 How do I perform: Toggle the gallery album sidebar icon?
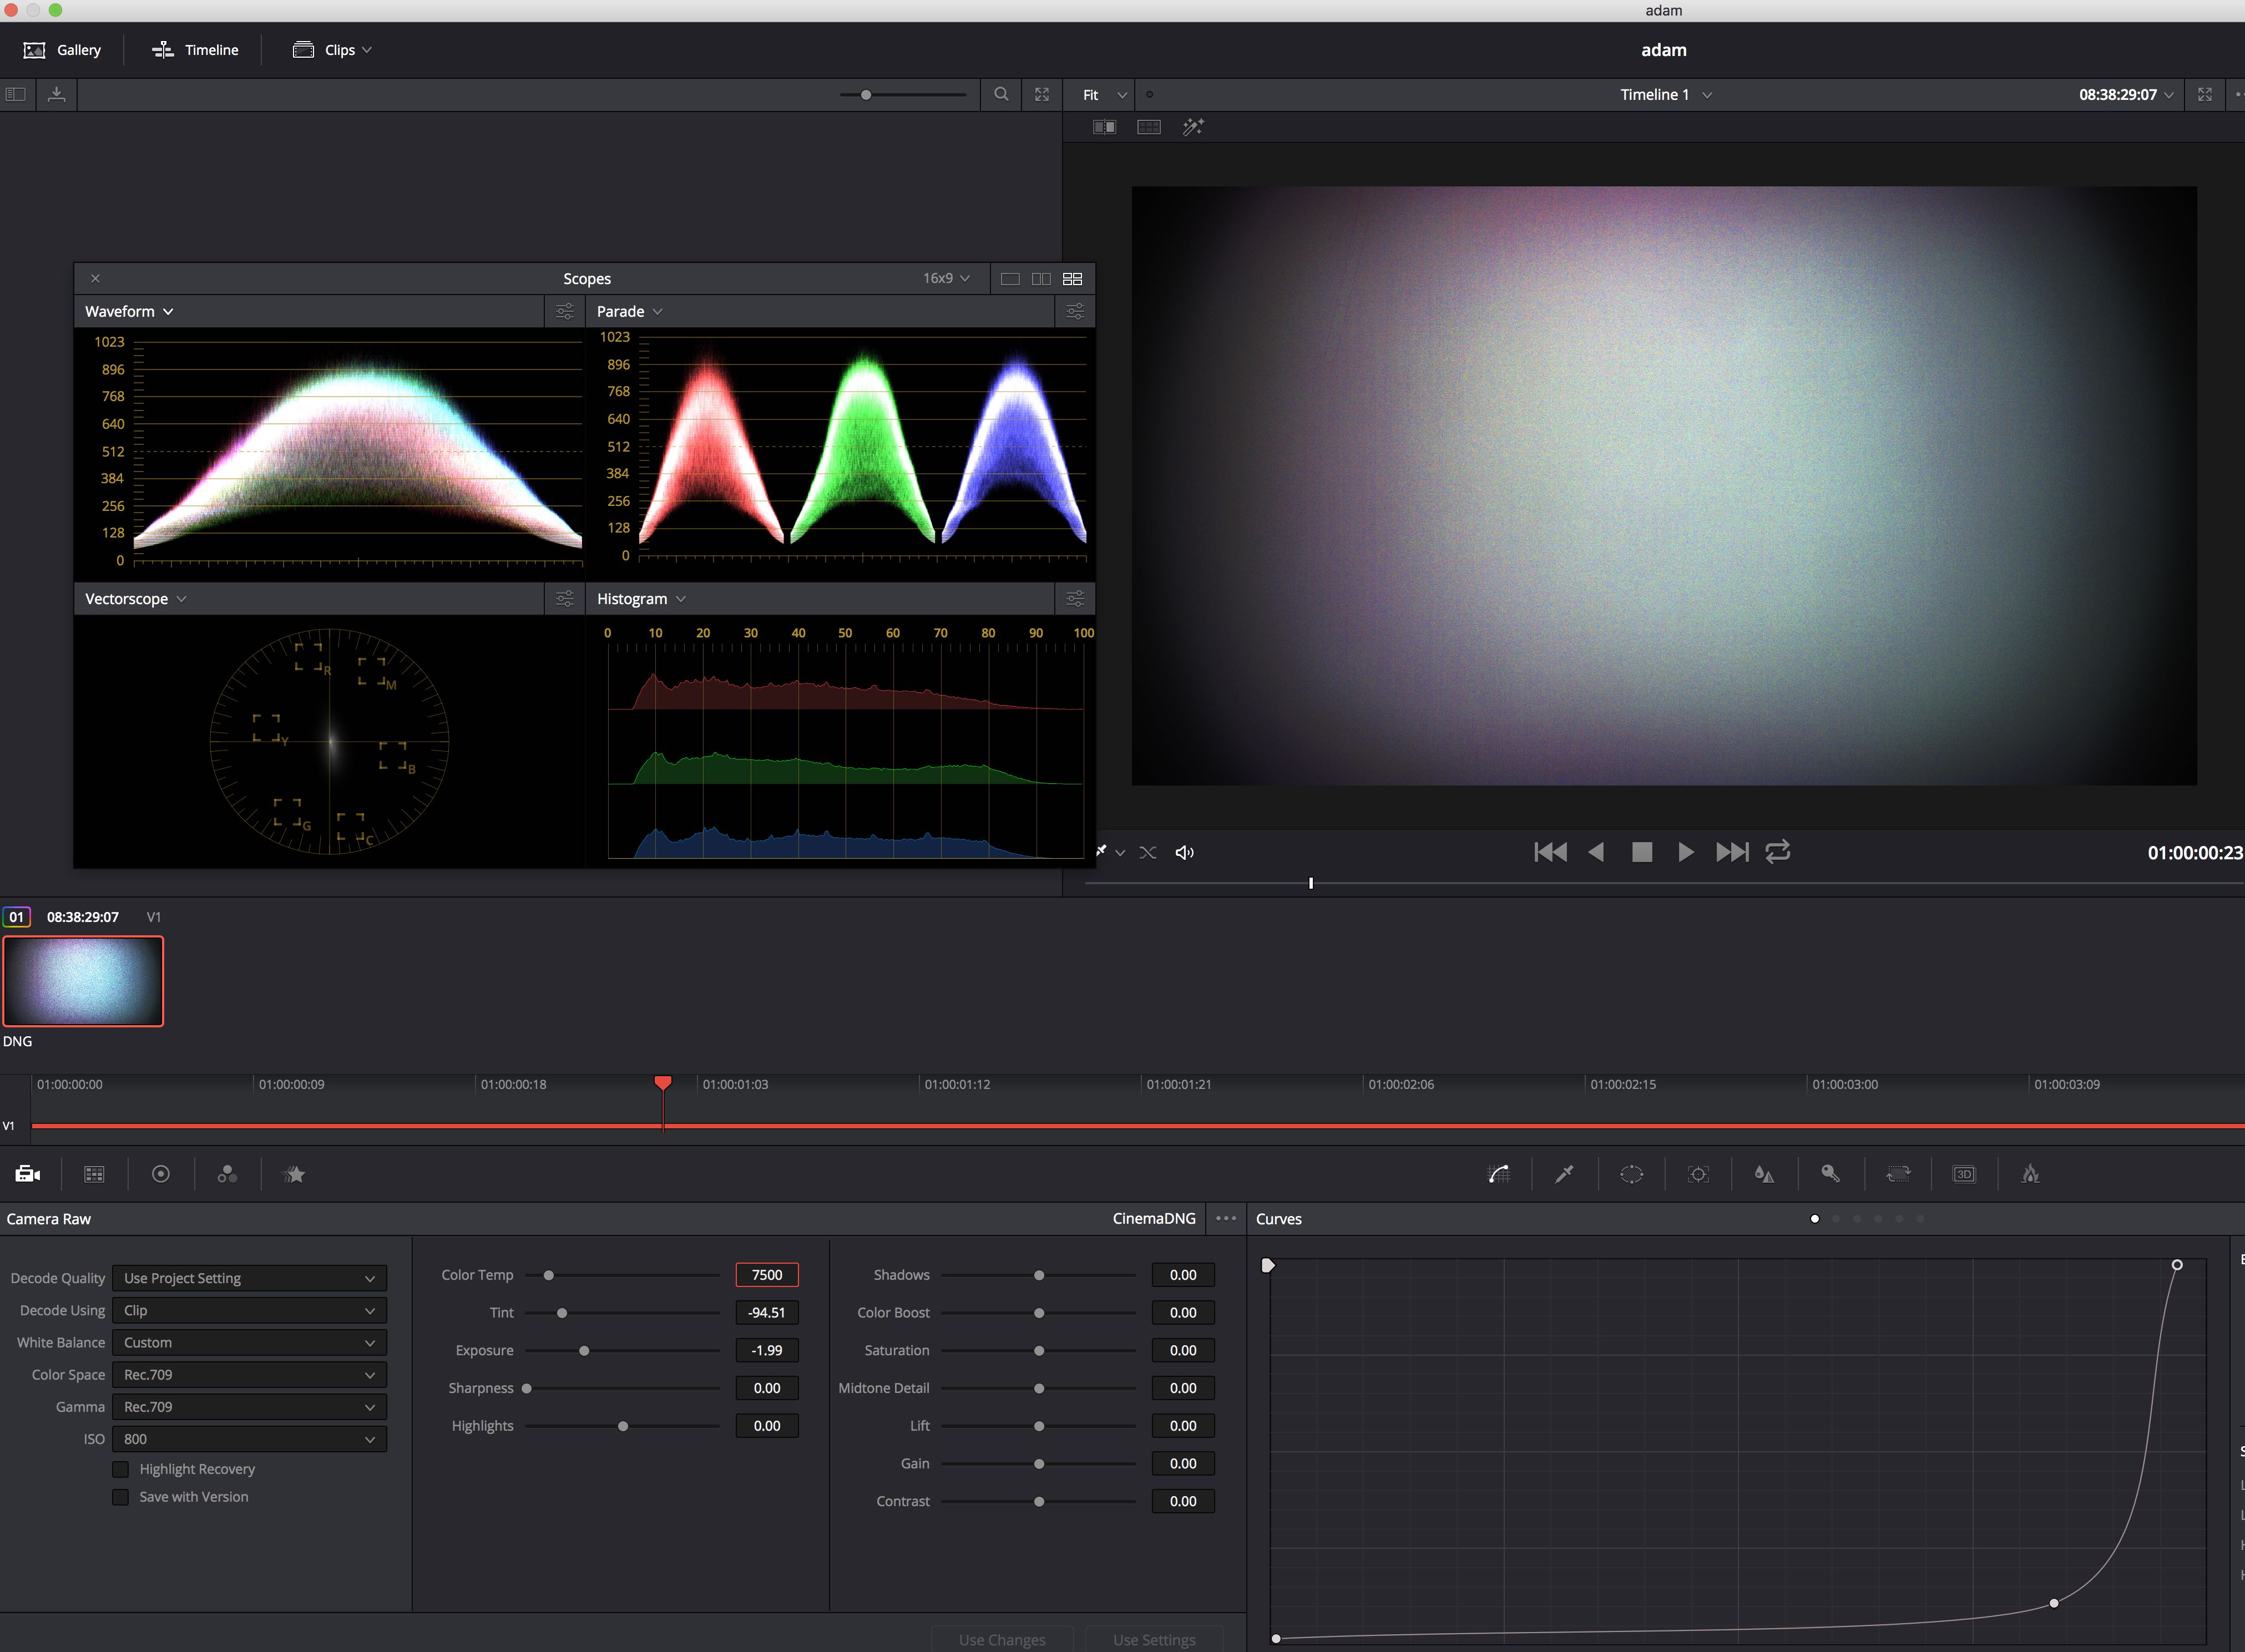pyautogui.click(x=16, y=94)
